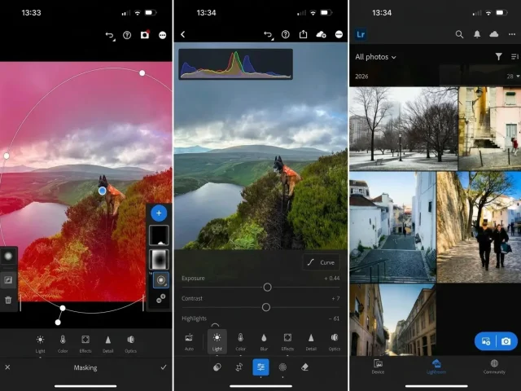The width and height of the screenshot is (521, 391).
Task: Tap the mask overlay camera icon with red dot
Action: [145, 34]
